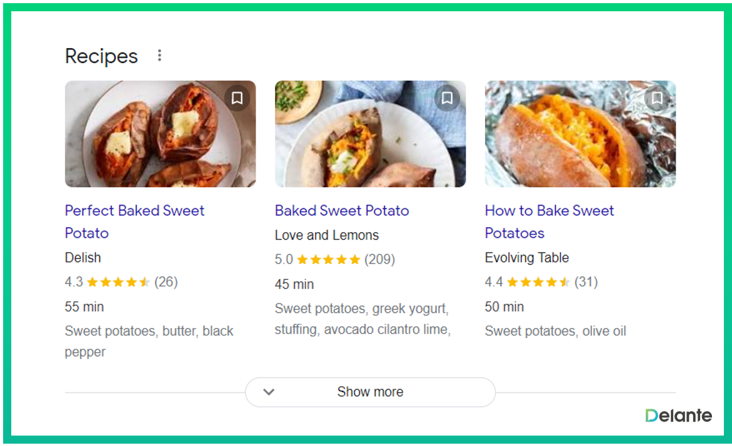Click the Delish source name

(x=83, y=258)
